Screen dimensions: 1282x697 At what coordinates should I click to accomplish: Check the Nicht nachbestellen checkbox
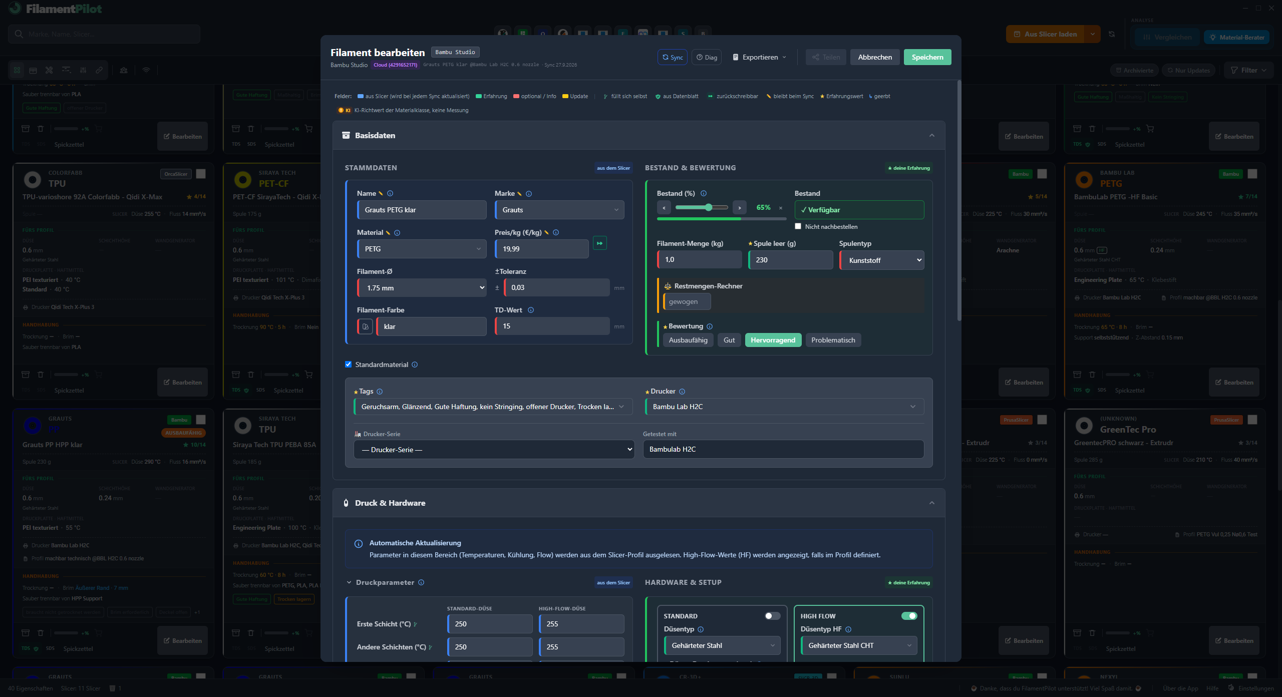pyautogui.click(x=798, y=226)
